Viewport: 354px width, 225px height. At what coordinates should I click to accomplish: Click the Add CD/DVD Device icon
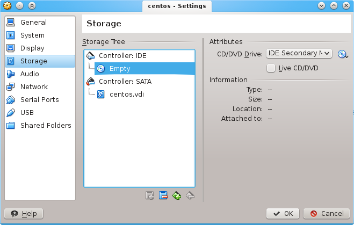pyautogui.click(x=177, y=195)
